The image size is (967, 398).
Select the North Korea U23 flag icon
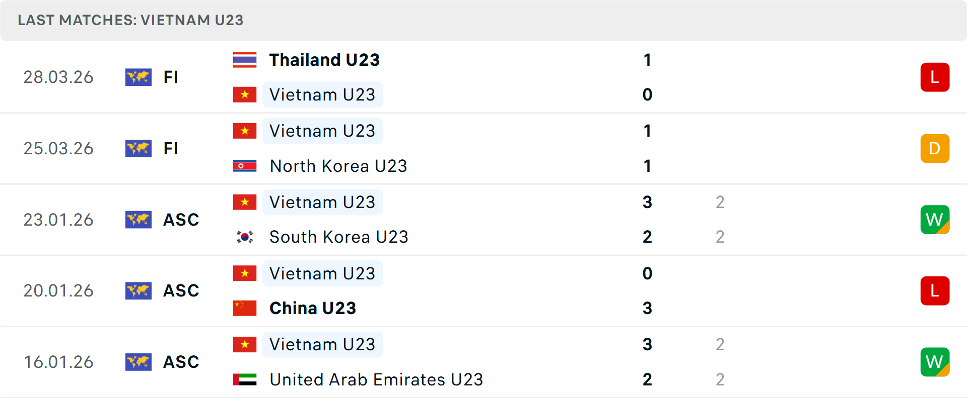245,166
